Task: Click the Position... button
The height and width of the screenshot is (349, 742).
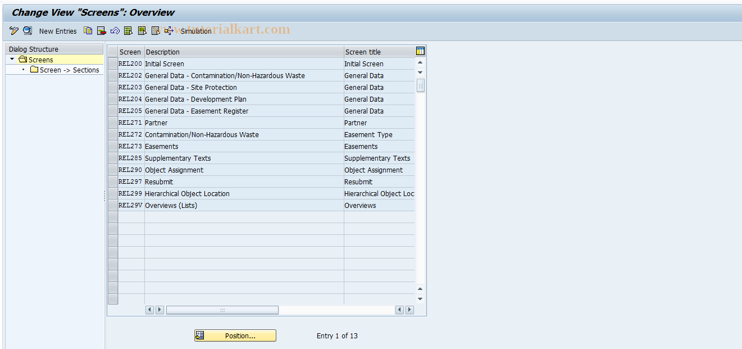Action: [x=235, y=336]
